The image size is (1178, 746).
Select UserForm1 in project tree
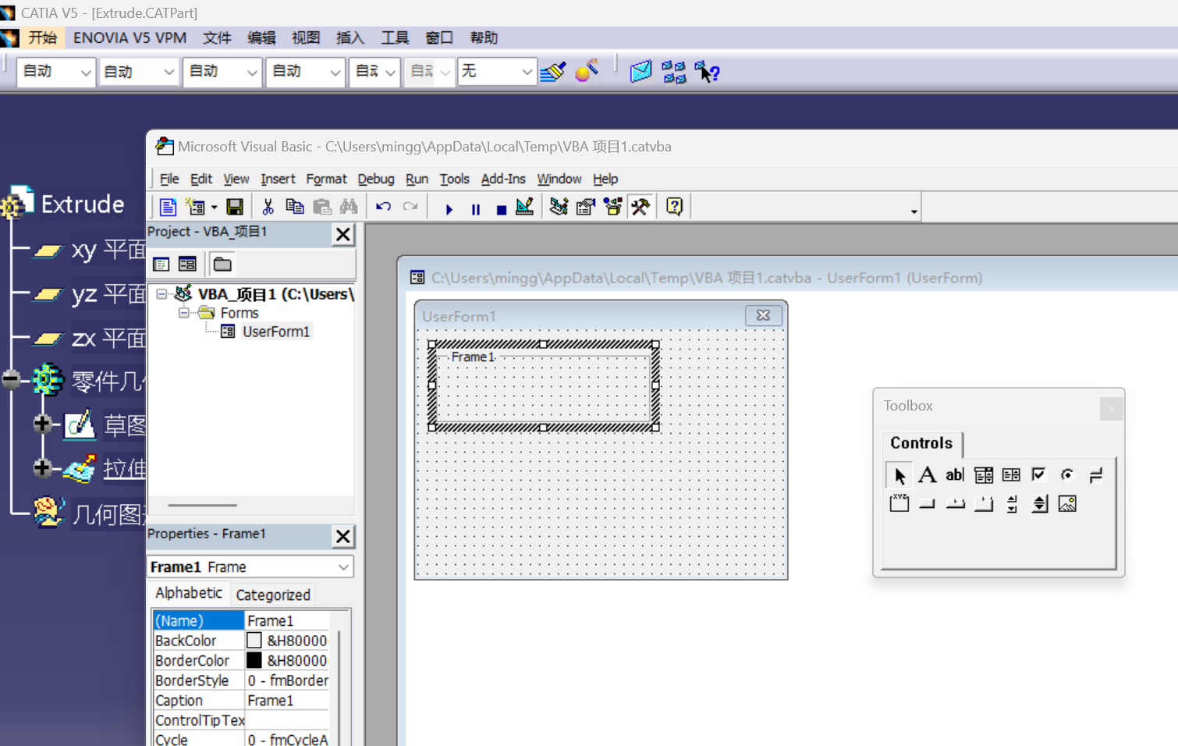(x=276, y=332)
